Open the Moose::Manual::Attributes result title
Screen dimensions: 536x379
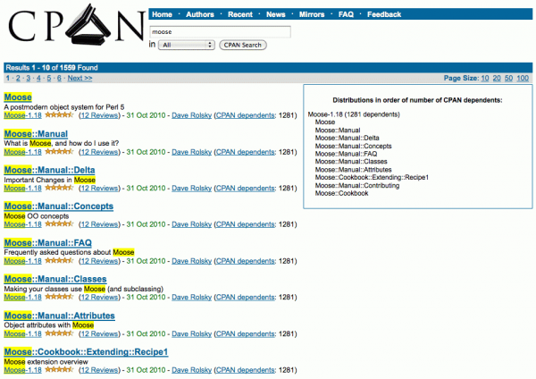[60, 316]
